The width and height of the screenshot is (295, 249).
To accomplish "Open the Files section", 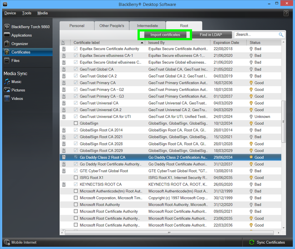I will click(12, 61).
